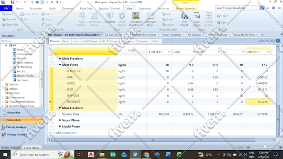Click the zoom out minus button
This screenshot has height=159, width=283.
(248, 147)
